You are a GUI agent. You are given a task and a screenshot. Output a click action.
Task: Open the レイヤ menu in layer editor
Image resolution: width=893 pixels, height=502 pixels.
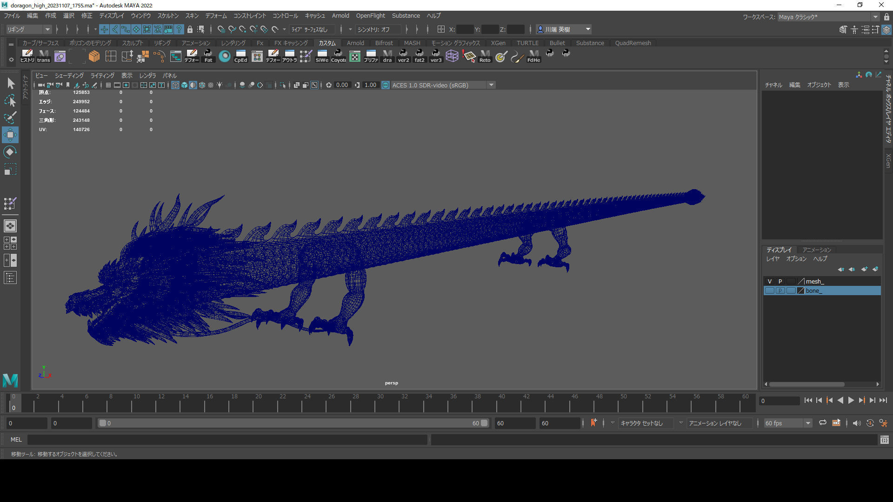[x=773, y=258]
